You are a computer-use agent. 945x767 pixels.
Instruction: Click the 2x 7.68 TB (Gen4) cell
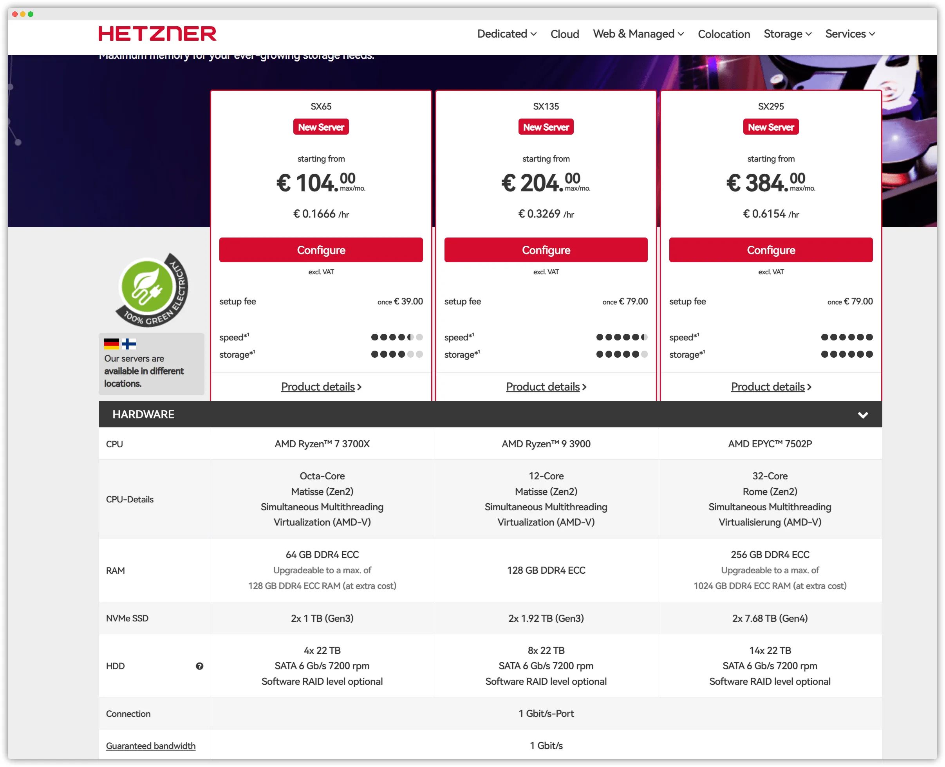tap(770, 618)
